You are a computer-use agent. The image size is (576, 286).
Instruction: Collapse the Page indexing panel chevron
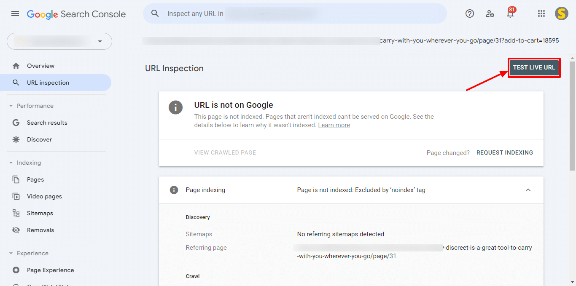528,190
